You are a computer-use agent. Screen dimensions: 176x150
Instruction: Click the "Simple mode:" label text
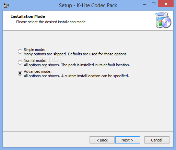tap(35, 50)
